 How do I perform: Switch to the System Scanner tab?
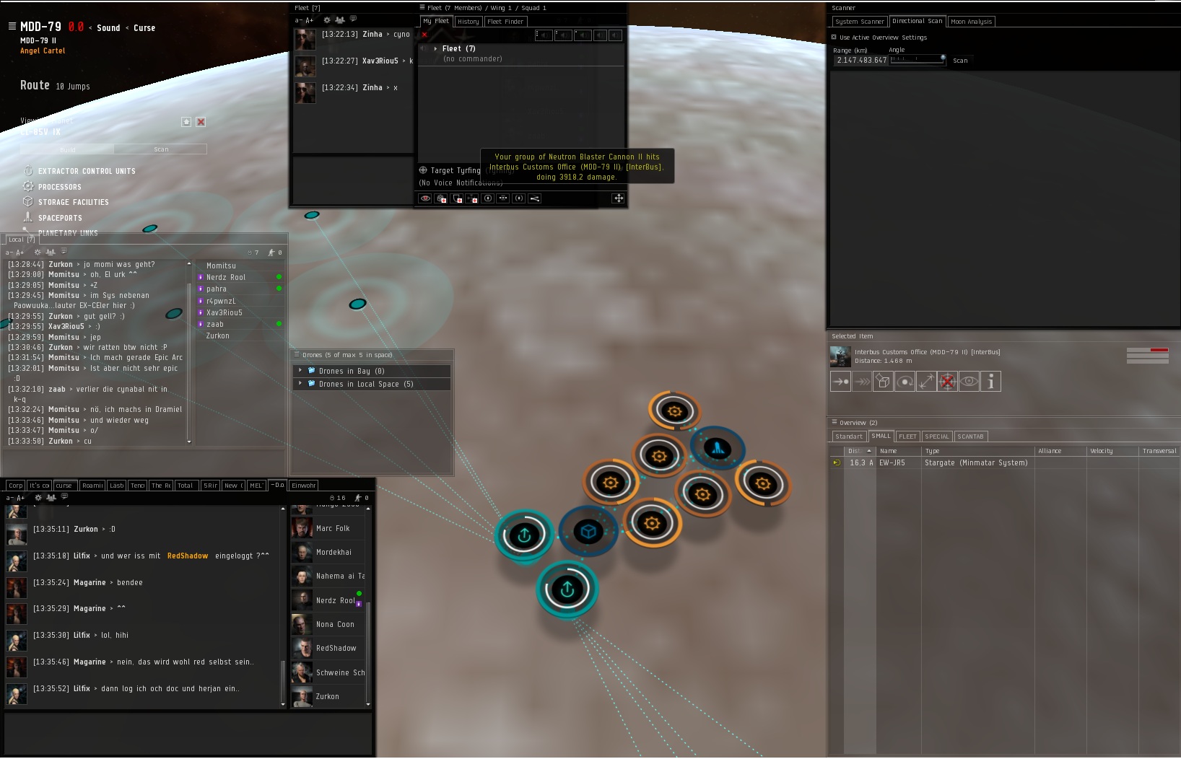click(x=860, y=22)
